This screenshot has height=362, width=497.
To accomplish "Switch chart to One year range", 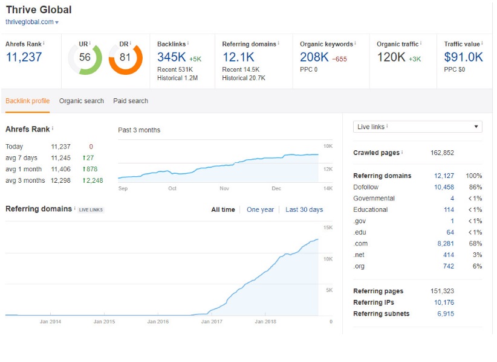I will (x=260, y=210).
